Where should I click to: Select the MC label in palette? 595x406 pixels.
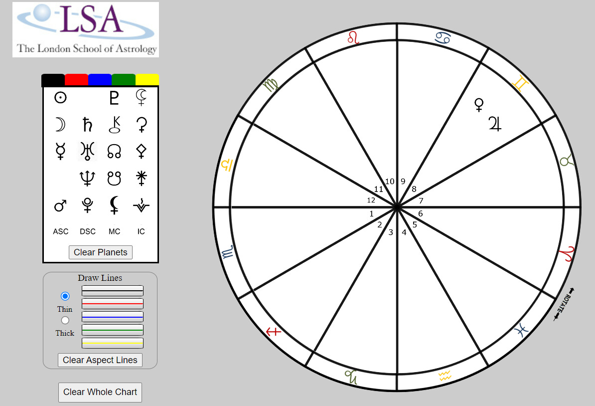114,231
